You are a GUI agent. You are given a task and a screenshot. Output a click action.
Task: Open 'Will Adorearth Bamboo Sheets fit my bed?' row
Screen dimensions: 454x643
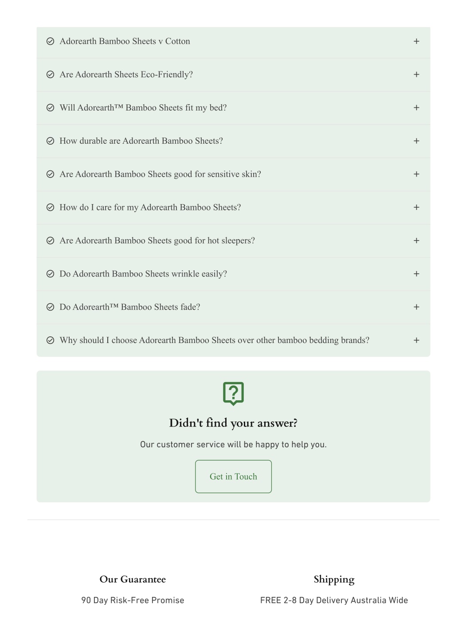(x=233, y=108)
